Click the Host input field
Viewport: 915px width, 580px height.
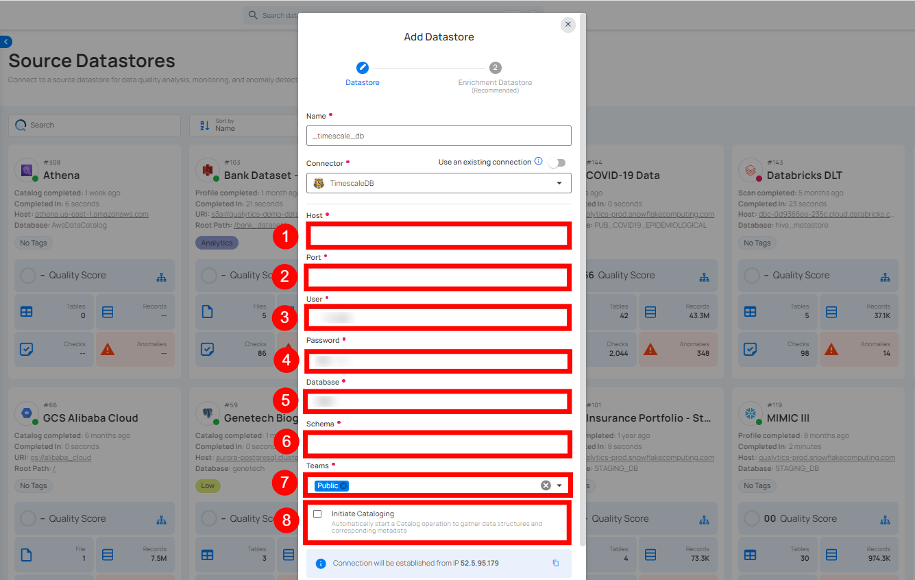pos(439,236)
